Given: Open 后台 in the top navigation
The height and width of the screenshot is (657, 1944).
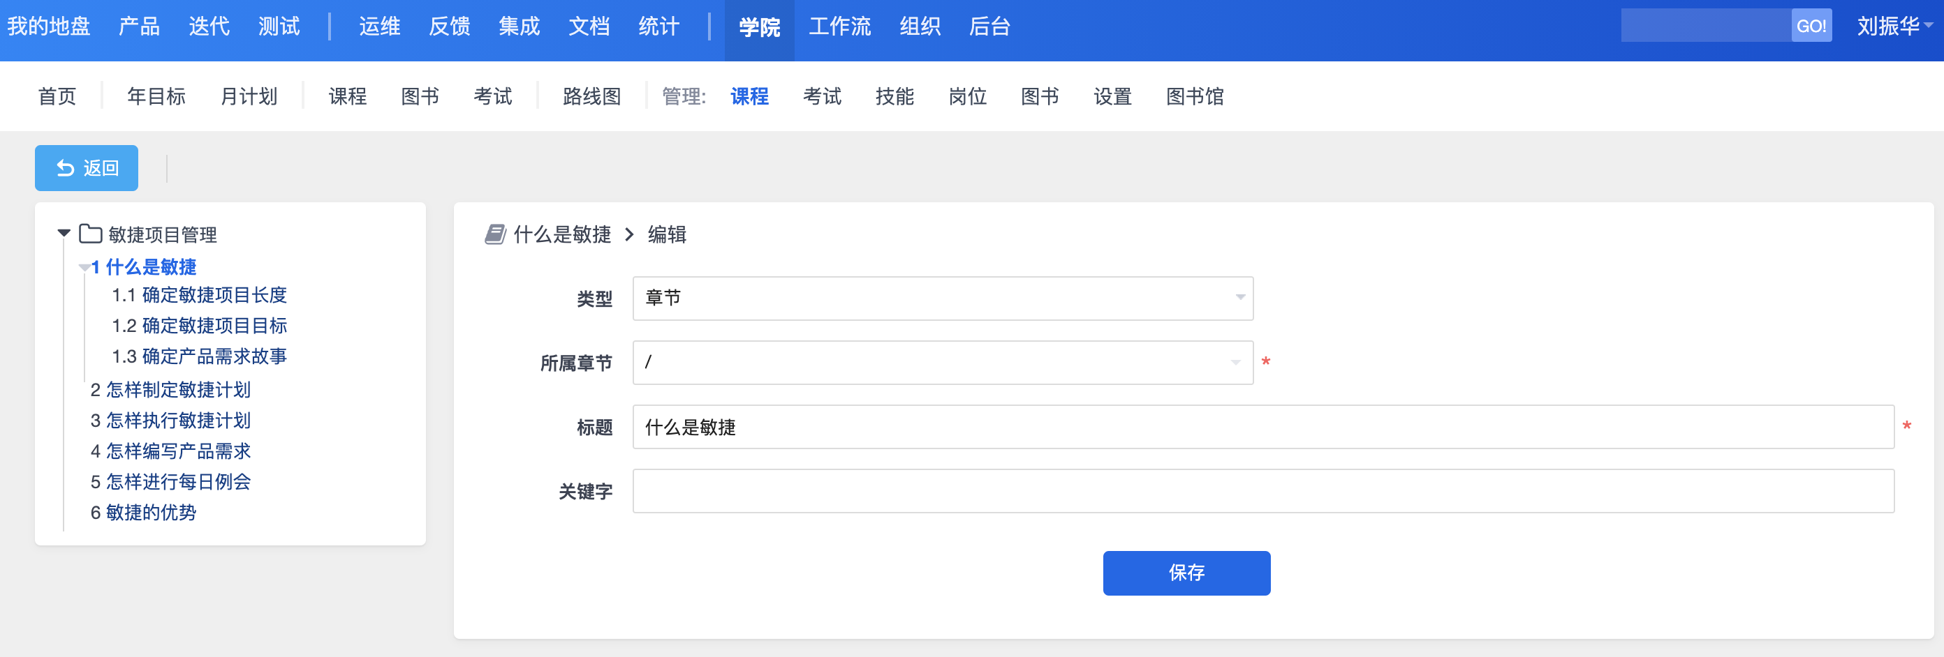Looking at the screenshot, I should click(989, 27).
